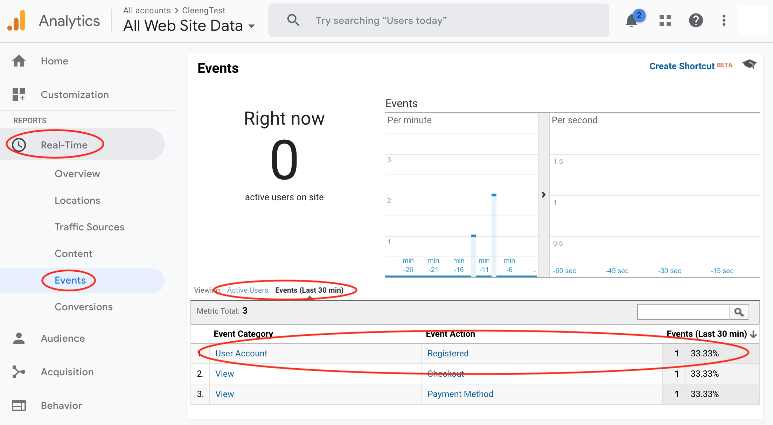Open the notifications bell
The width and height of the screenshot is (773, 425).
(632, 21)
